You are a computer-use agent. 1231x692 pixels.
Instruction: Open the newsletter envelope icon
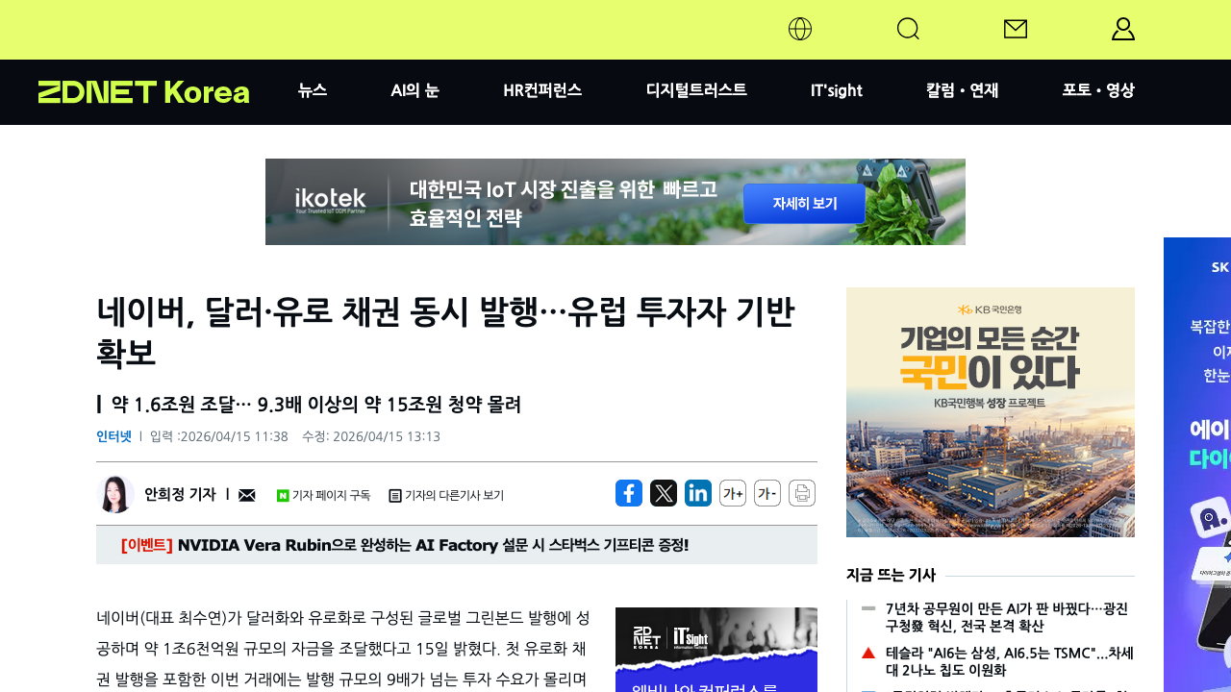point(1016,29)
